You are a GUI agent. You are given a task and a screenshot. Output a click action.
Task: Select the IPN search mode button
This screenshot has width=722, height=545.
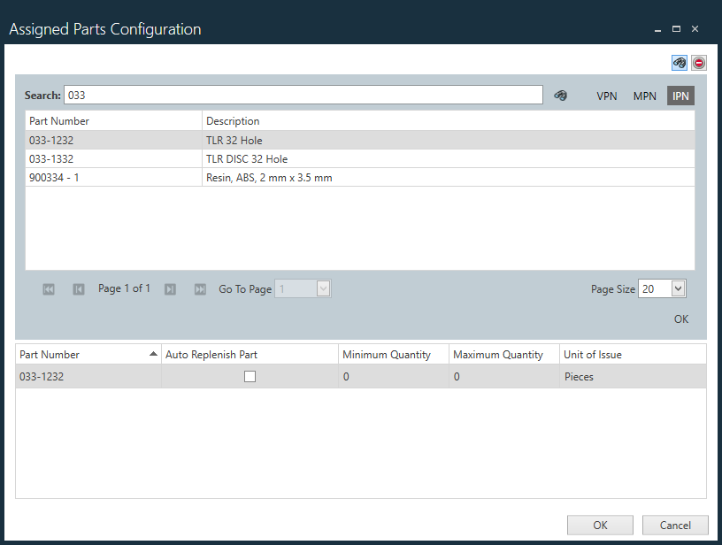680,96
